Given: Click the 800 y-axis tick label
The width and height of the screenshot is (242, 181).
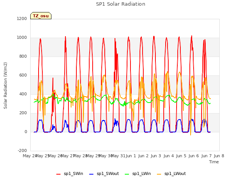Looking at the screenshot, I should coord(23,56).
